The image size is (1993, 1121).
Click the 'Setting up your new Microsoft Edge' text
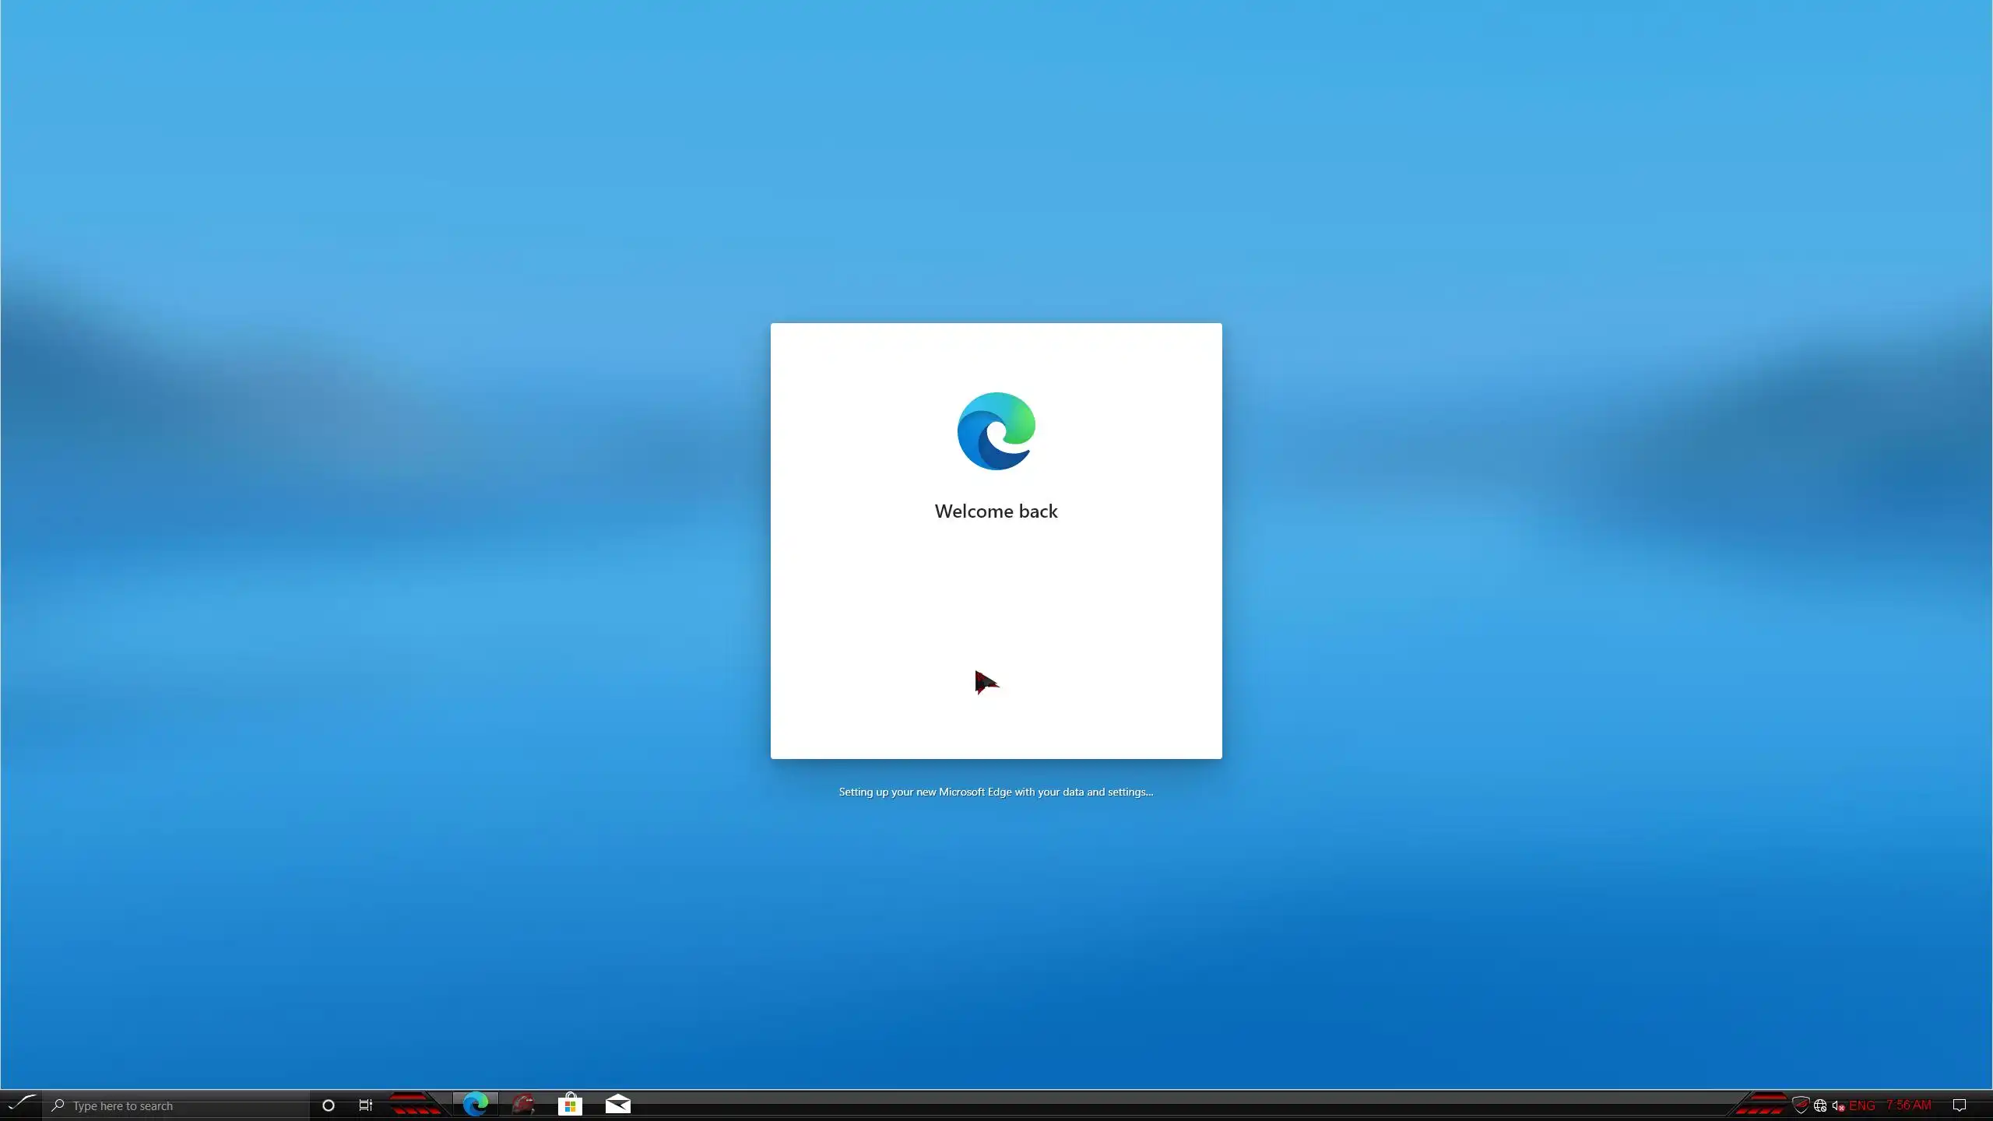pos(996,792)
